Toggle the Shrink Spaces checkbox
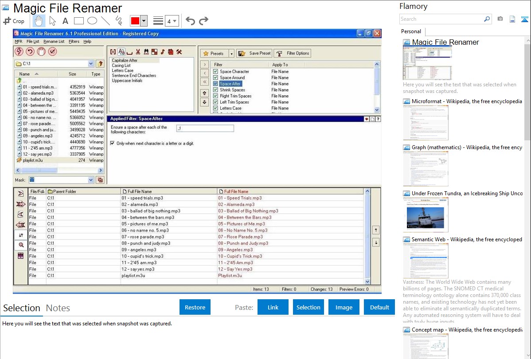Screen dimensions: 531x359 click(x=215, y=90)
